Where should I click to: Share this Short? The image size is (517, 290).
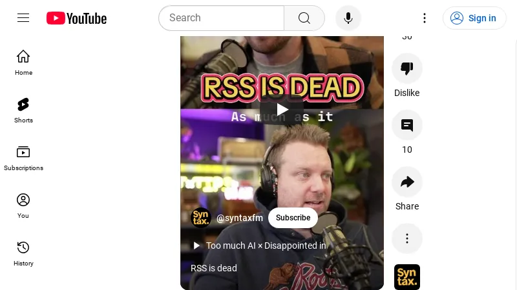click(x=407, y=182)
